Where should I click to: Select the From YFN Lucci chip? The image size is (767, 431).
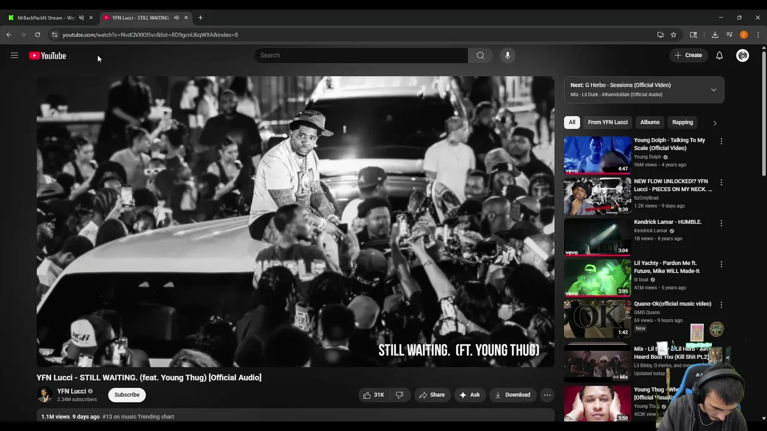[x=608, y=122]
